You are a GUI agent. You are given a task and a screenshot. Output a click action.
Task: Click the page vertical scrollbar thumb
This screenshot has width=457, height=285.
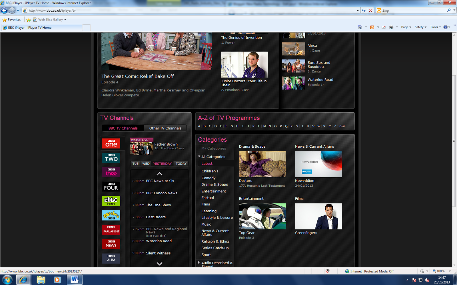pos(454,141)
